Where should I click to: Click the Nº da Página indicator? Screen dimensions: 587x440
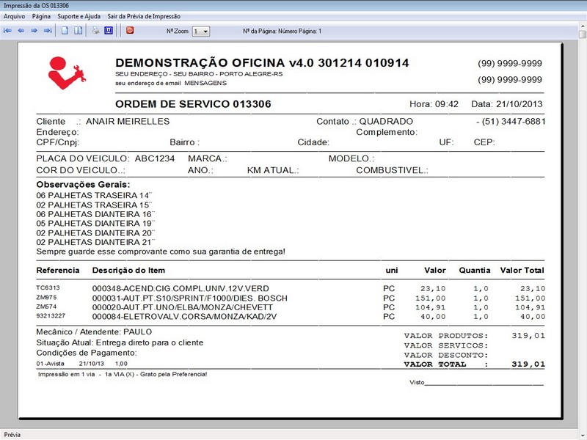pos(282,31)
